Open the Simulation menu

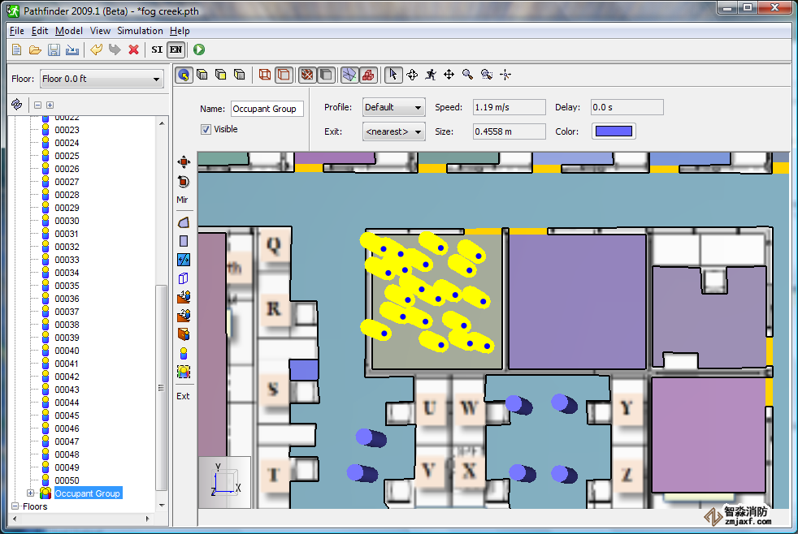(140, 31)
